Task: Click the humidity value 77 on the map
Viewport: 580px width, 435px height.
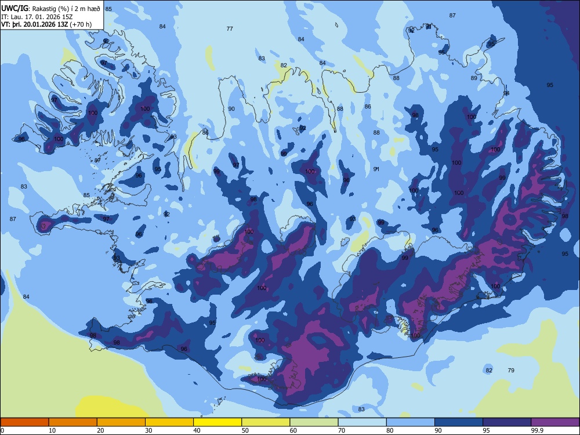Action: point(230,28)
